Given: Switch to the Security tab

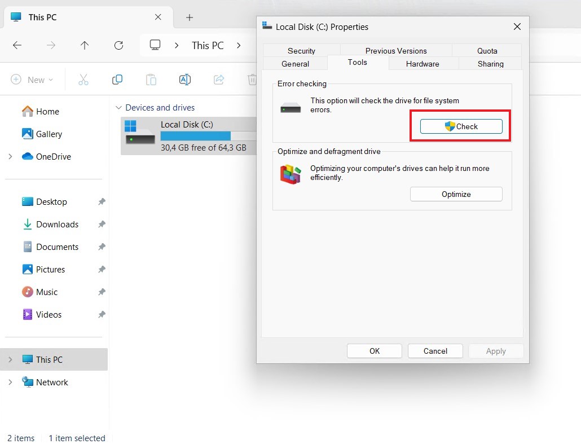Looking at the screenshot, I should point(301,51).
